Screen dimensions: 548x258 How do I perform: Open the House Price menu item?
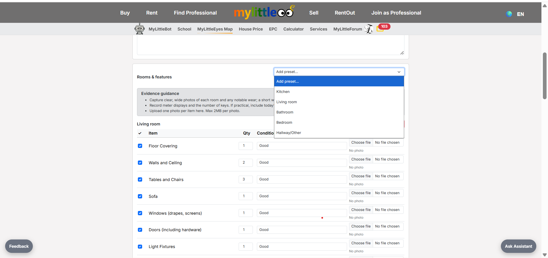pos(251,29)
